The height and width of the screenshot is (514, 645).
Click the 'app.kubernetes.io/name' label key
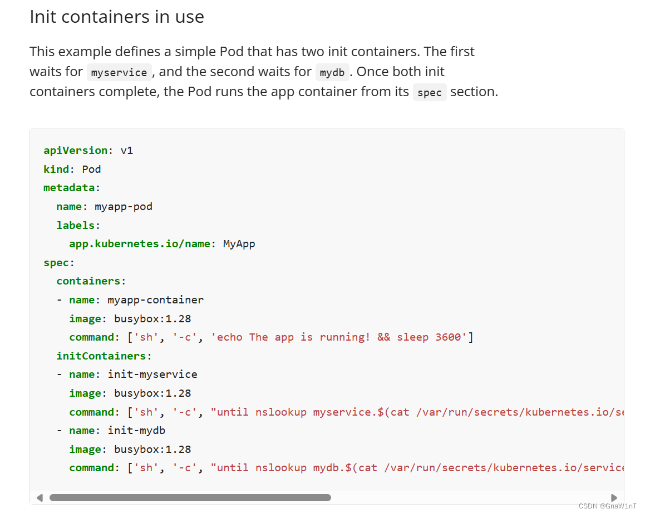(140, 244)
